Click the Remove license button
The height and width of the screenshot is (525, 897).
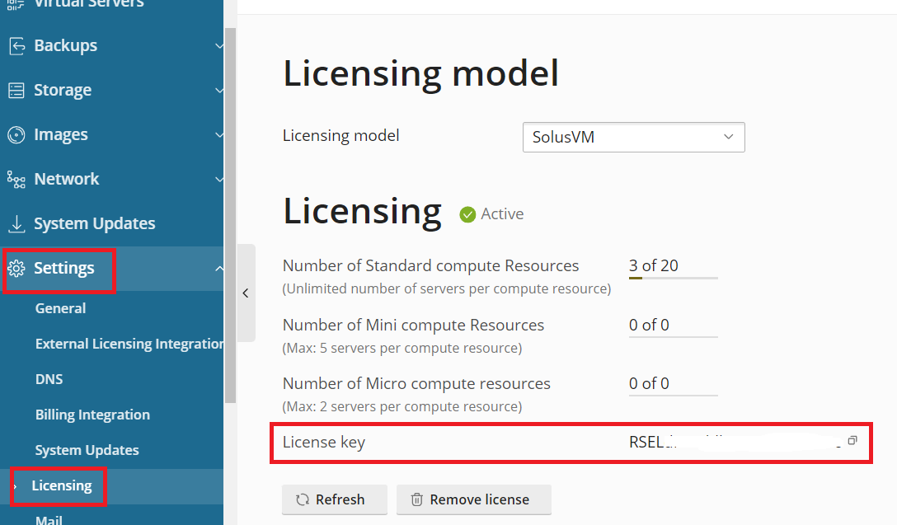click(x=474, y=499)
